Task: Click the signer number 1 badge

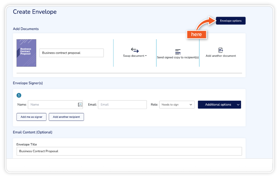Action: coord(19,95)
